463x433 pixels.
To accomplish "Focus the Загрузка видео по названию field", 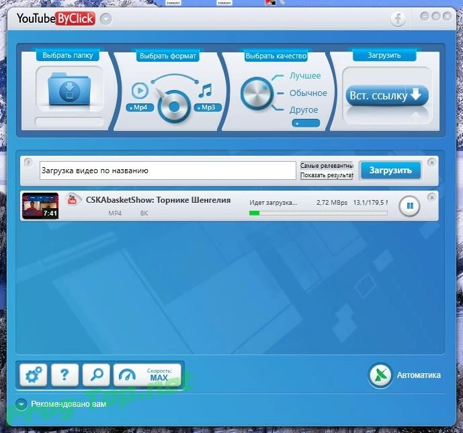I will (168, 171).
